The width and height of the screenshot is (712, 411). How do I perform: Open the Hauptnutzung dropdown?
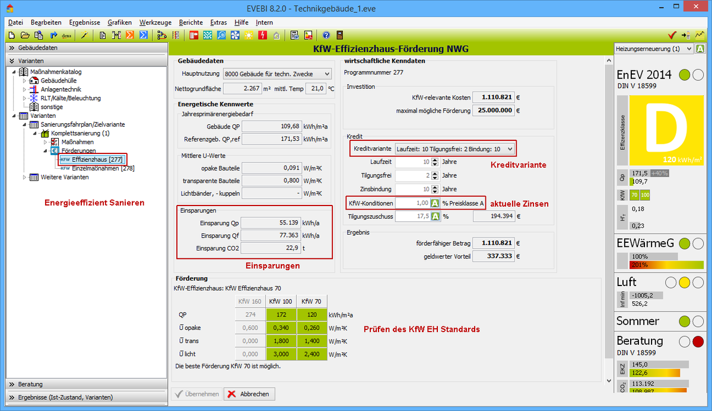click(x=277, y=74)
